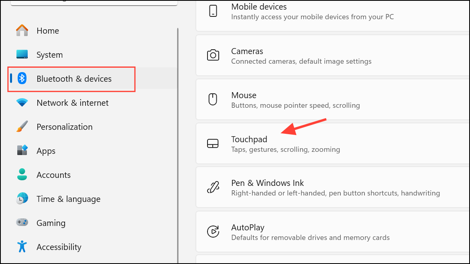Click the Gaming controller icon

[x=22, y=223]
